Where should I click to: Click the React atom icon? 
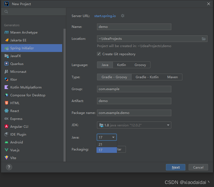click(6, 111)
